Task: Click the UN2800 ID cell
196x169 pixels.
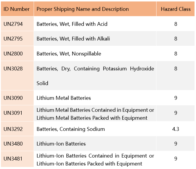Action: coord(13,54)
